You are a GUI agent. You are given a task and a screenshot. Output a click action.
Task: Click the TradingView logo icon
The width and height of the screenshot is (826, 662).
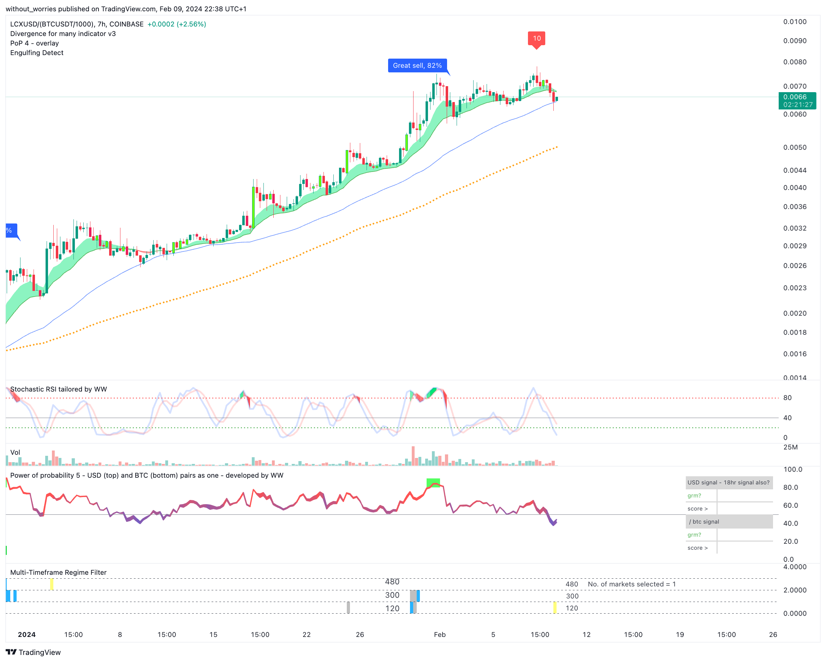[11, 652]
